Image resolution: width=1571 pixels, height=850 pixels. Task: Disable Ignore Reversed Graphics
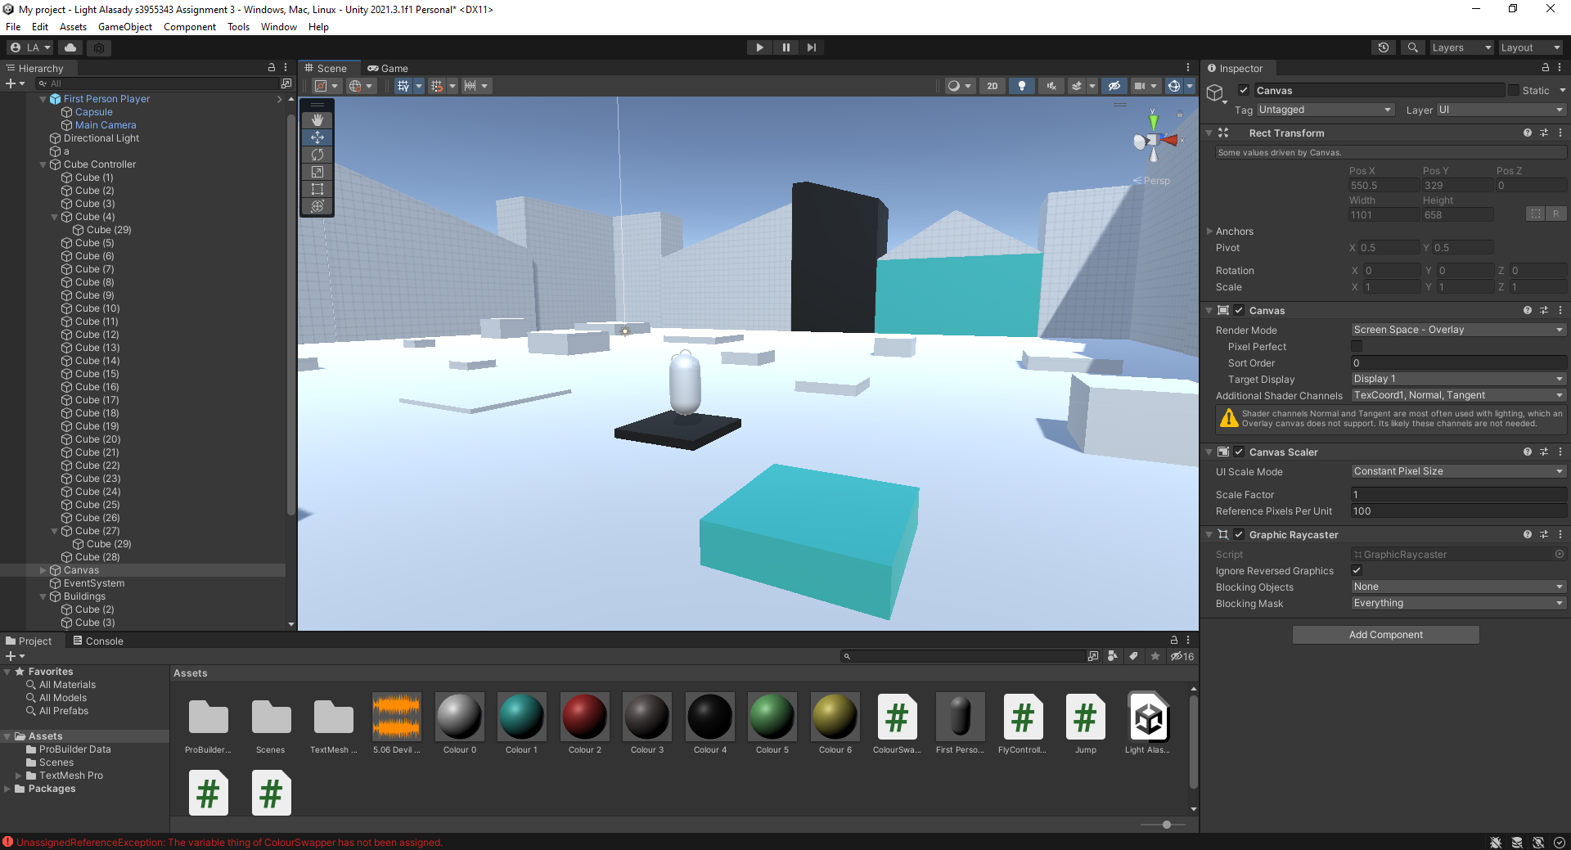[1357, 570]
